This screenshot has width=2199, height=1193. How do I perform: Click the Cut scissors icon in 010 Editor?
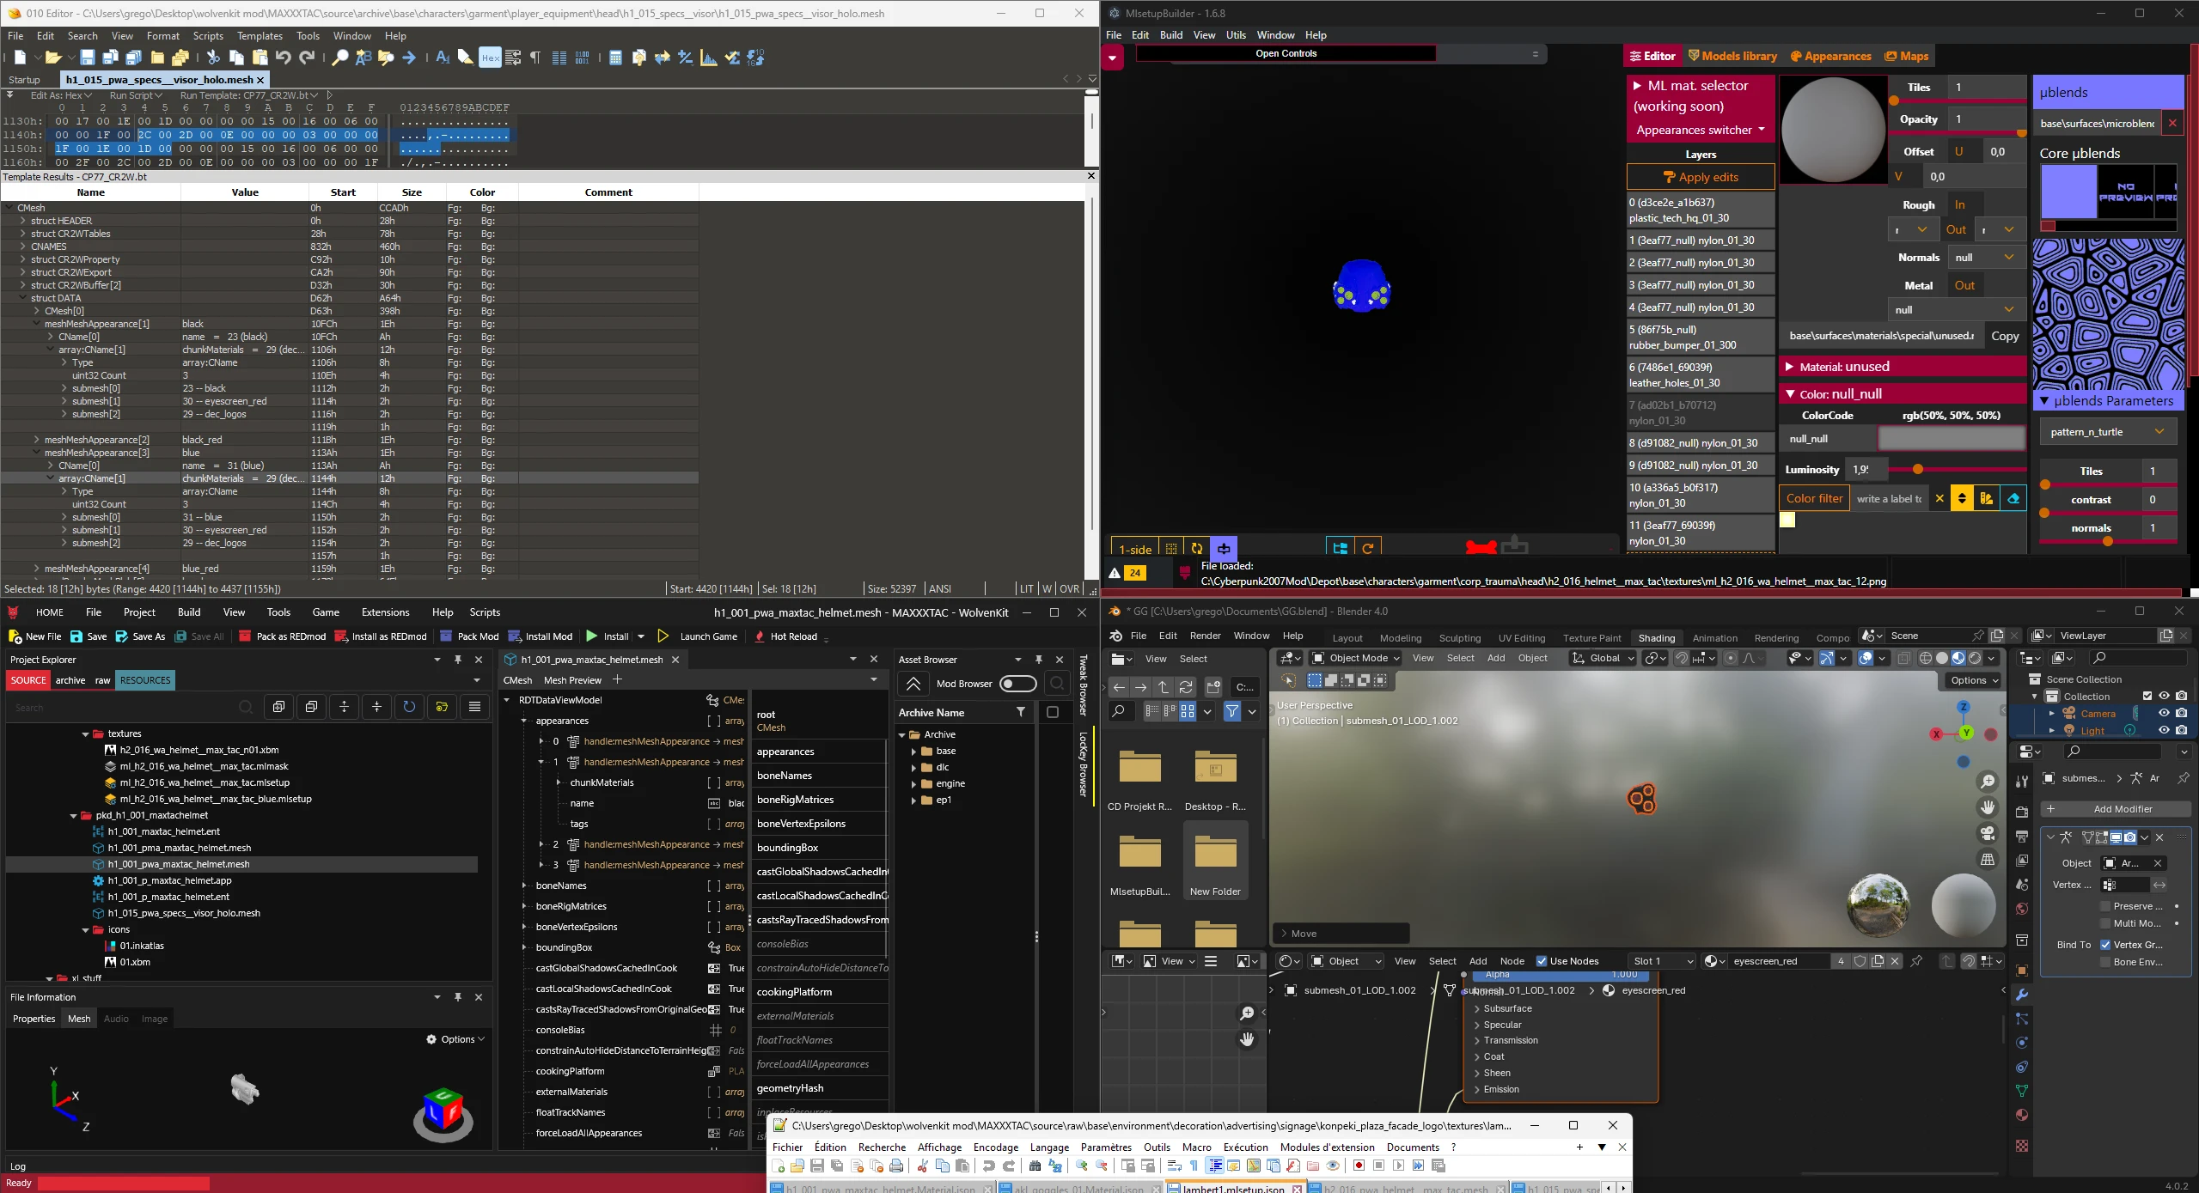click(x=213, y=58)
